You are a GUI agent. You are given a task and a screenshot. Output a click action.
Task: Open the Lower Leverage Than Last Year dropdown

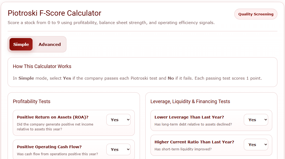[256, 120]
